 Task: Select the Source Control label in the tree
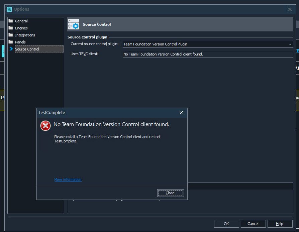pos(27,49)
